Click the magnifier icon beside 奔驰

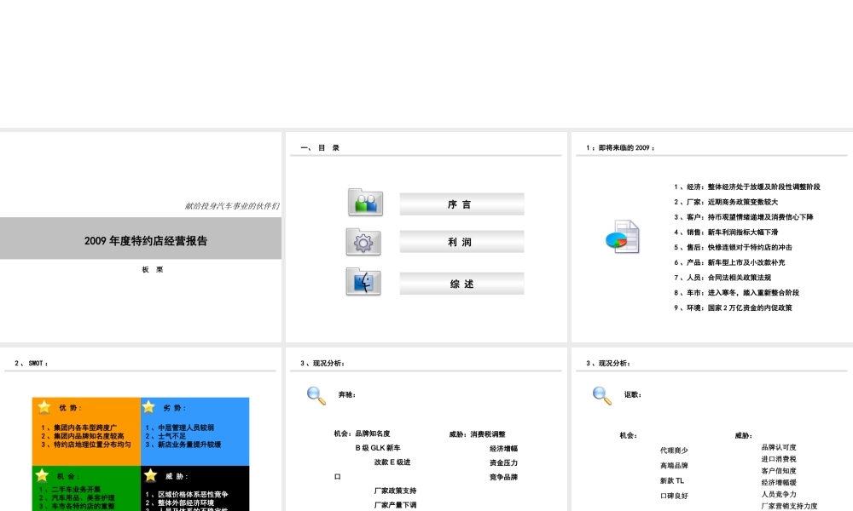(x=316, y=395)
